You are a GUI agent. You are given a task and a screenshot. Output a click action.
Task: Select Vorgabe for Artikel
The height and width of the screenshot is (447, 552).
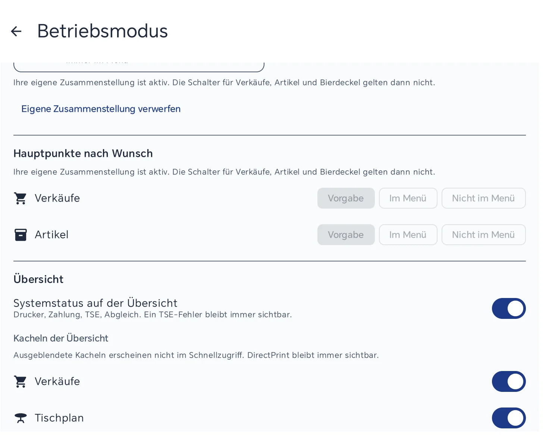click(x=346, y=235)
